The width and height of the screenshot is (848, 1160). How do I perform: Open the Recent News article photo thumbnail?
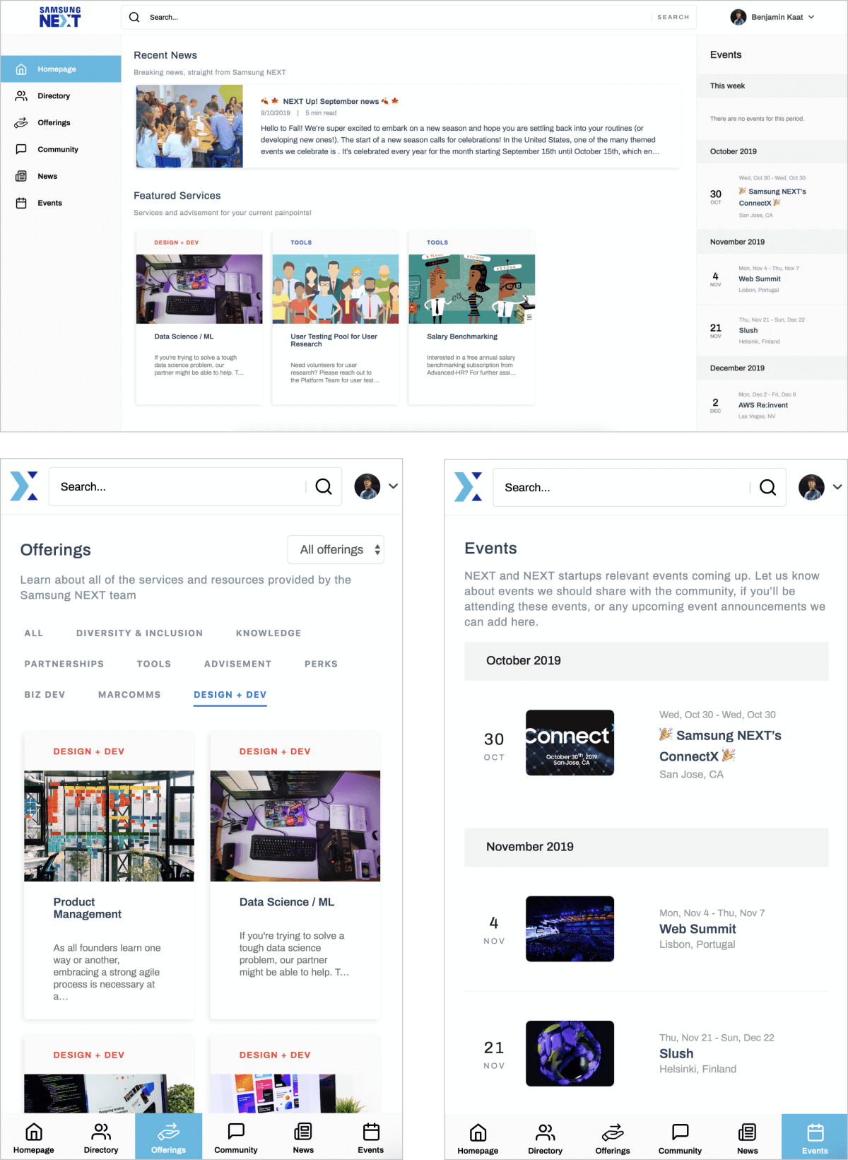click(x=189, y=127)
